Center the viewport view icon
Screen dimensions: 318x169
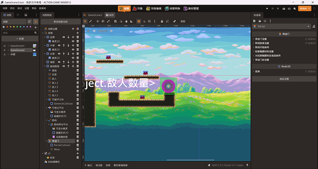[x=88, y=31]
